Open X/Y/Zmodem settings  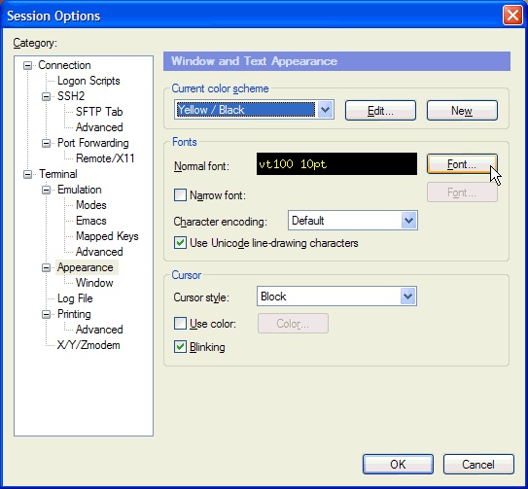88,345
